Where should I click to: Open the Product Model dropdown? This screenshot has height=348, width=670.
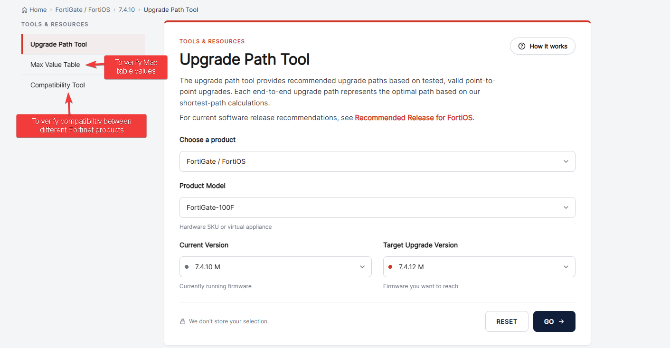[x=377, y=207]
